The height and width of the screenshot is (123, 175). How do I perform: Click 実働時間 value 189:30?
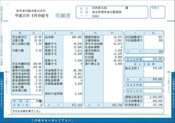pos(37,67)
